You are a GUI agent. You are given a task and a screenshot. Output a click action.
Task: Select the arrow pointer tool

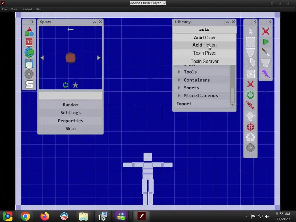pyautogui.click(x=251, y=31)
